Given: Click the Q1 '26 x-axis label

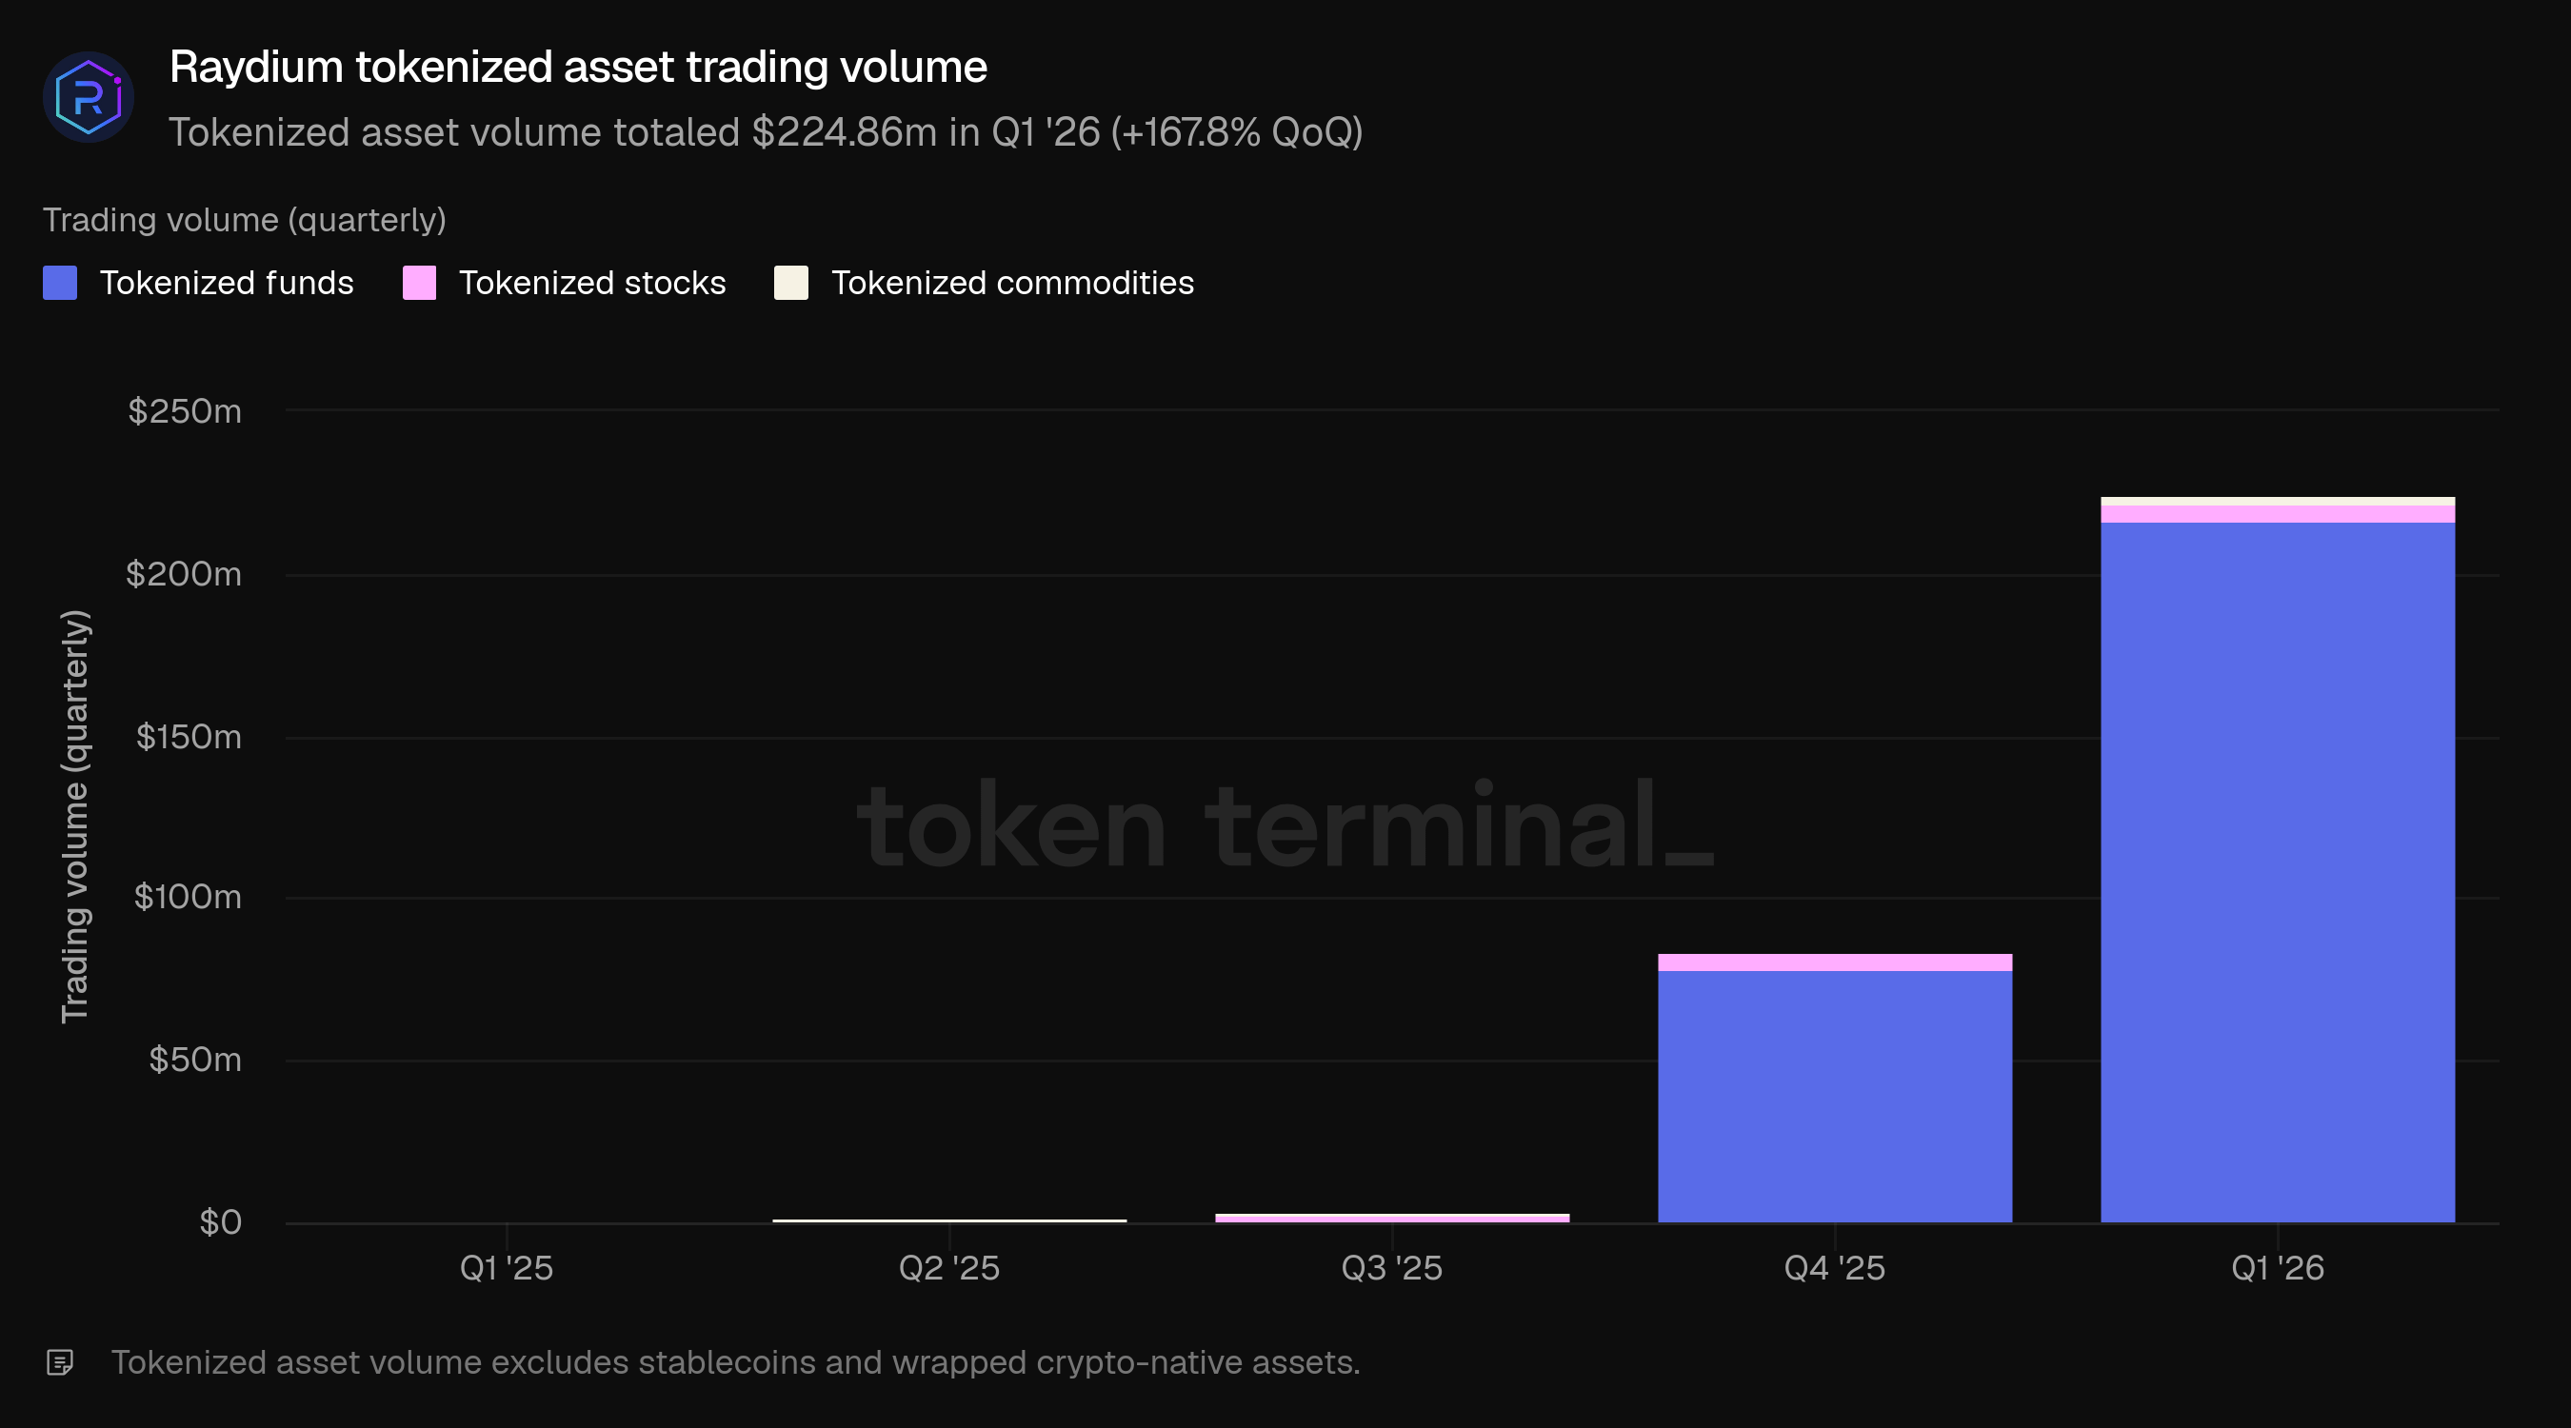Looking at the screenshot, I should pos(2277,1267).
